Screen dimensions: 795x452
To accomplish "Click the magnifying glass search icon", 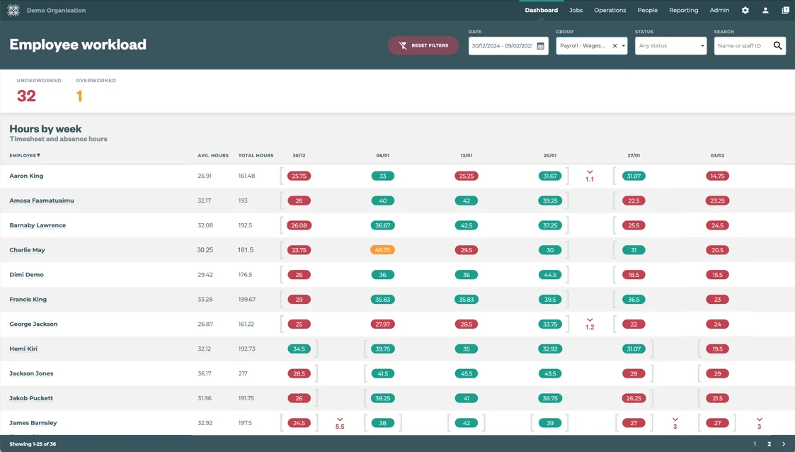I will tap(777, 45).
